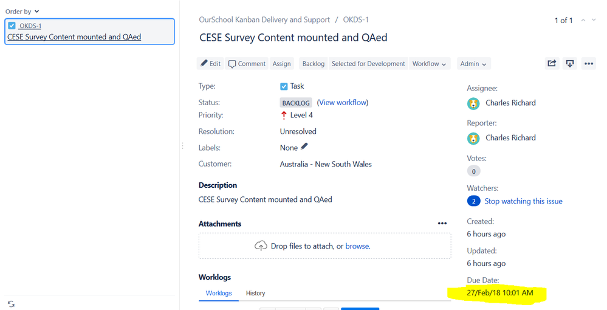Click the task type icon in issue list
607x310 pixels.
(12, 26)
